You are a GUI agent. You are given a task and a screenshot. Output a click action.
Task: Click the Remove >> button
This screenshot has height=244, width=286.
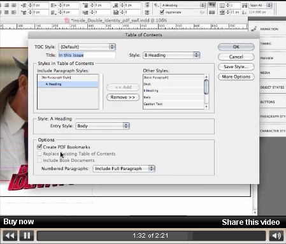[x=123, y=97]
